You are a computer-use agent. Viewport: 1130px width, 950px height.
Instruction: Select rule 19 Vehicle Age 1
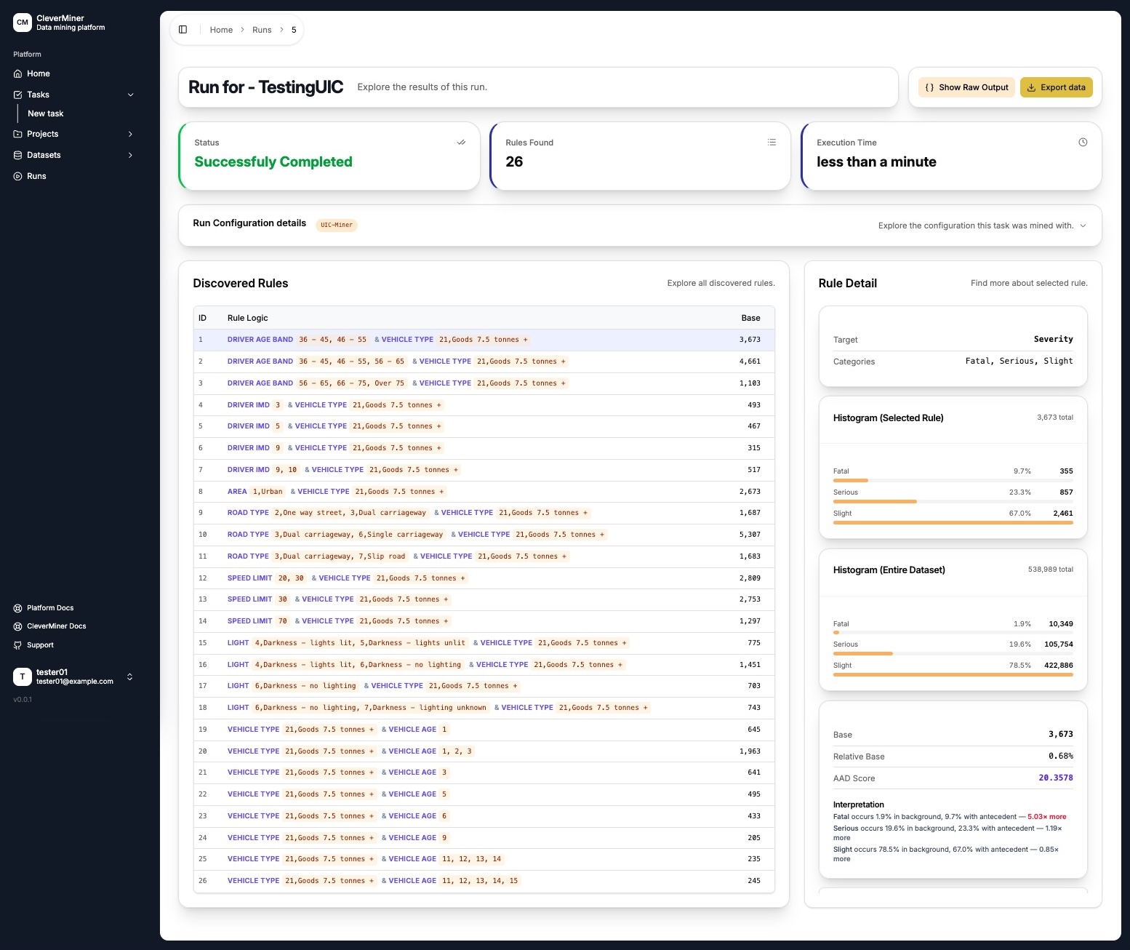pos(484,730)
